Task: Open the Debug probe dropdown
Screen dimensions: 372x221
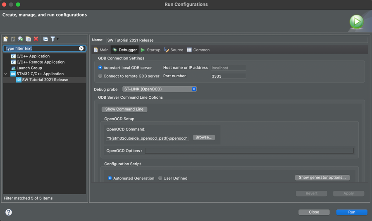Action: 159,89
